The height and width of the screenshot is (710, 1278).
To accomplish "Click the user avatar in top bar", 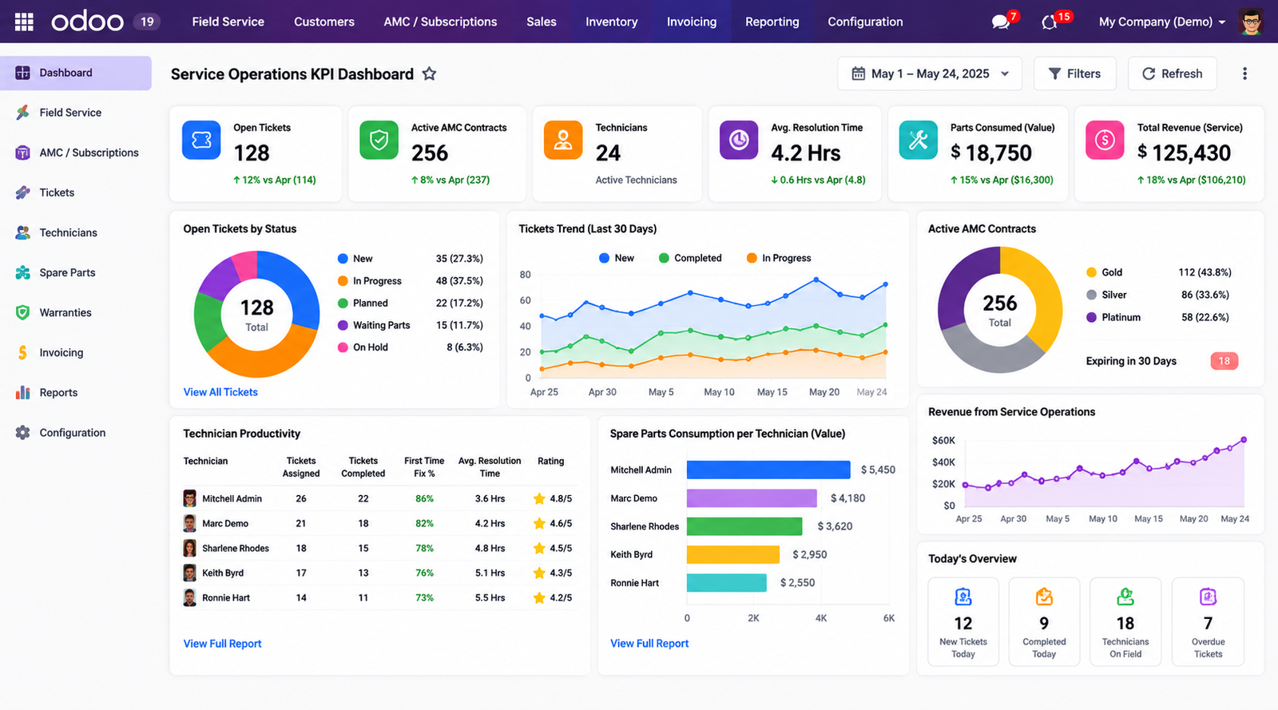I will tap(1252, 22).
